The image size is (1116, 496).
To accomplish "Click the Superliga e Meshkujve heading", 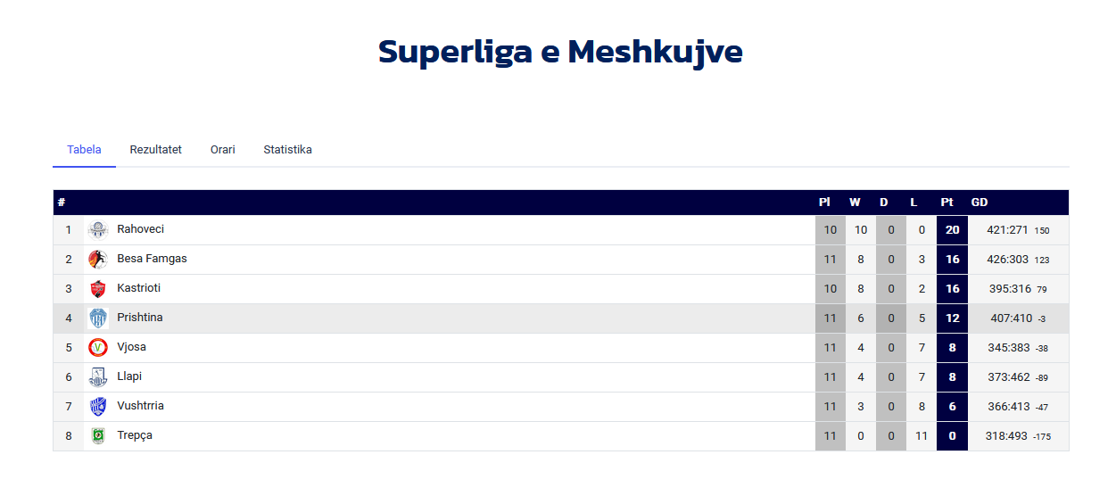I will (560, 52).
